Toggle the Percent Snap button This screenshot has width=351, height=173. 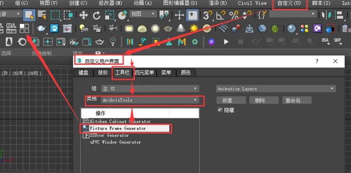(x=234, y=15)
